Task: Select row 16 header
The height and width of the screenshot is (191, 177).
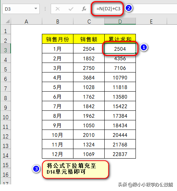Action: tap(6, 173)
